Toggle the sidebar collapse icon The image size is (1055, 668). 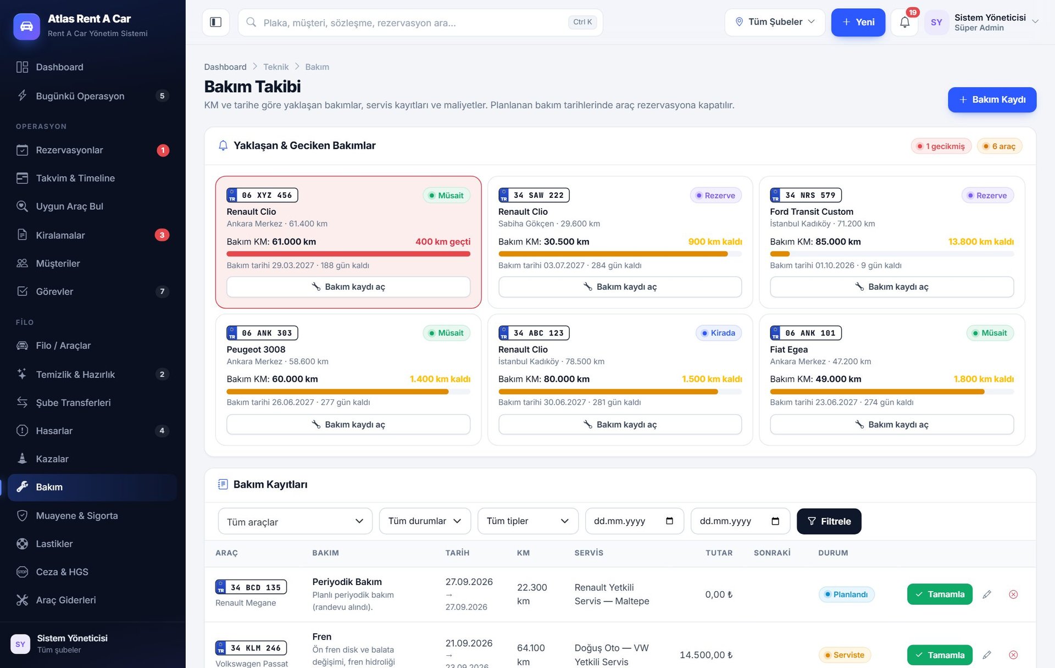coord(215,22)
